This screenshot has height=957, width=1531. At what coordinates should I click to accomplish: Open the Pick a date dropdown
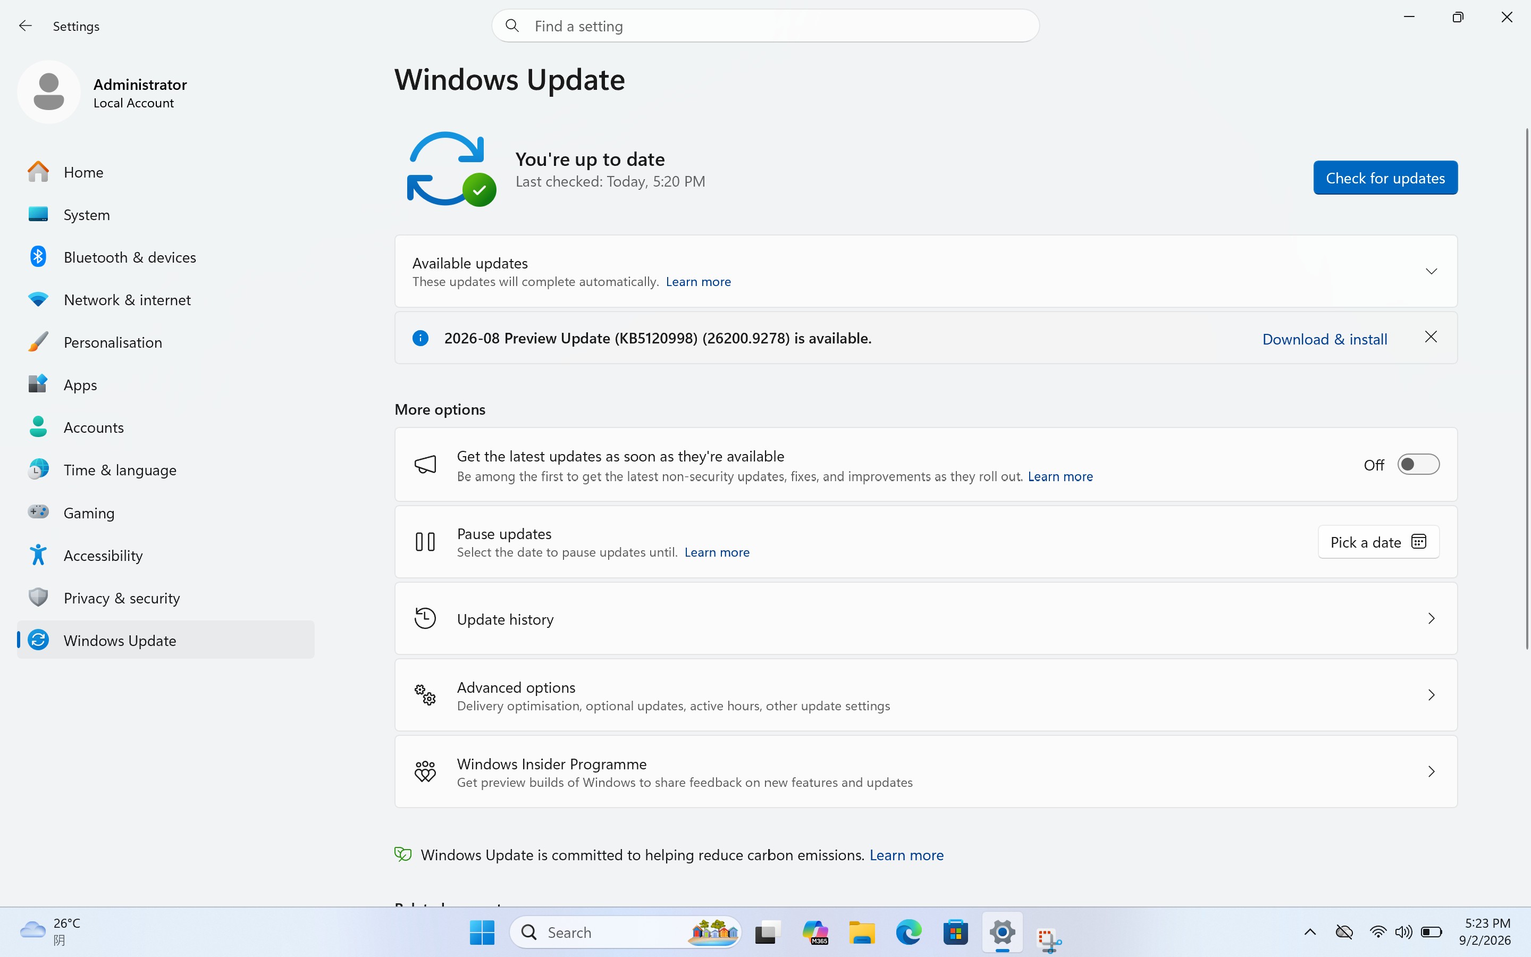click(1378, 542)
